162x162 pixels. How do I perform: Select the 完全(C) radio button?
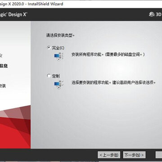49,48
